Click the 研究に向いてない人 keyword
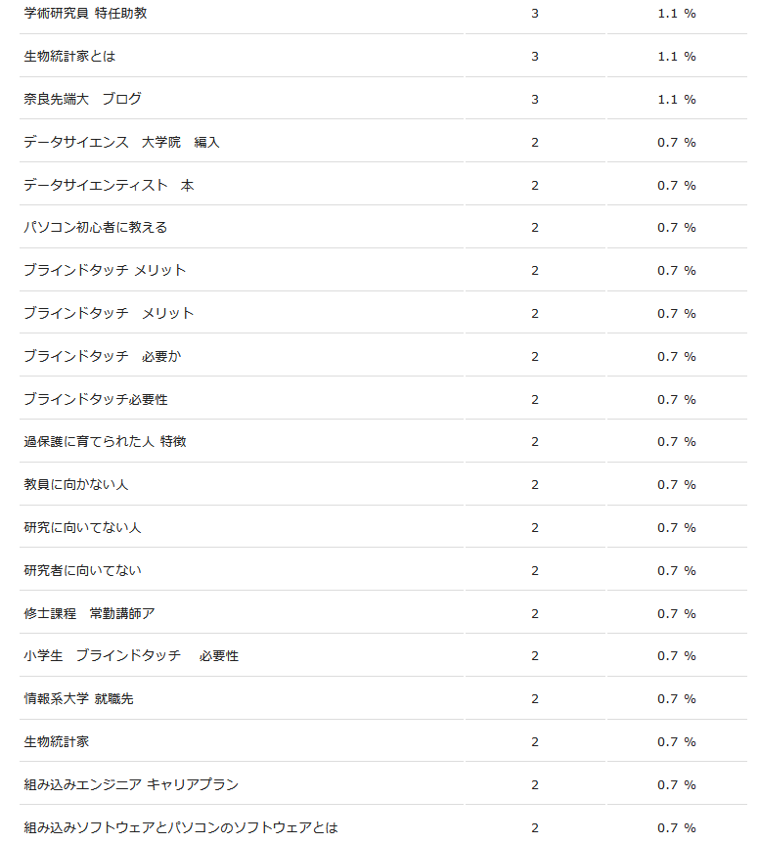Image resolution: width=759 pixels, height=843 pixels. (82, 528)
